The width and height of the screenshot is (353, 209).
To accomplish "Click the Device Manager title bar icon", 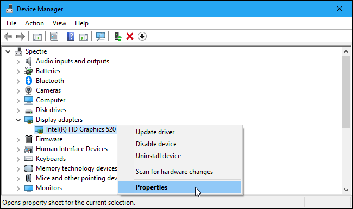I will click(x=9, y=9).
